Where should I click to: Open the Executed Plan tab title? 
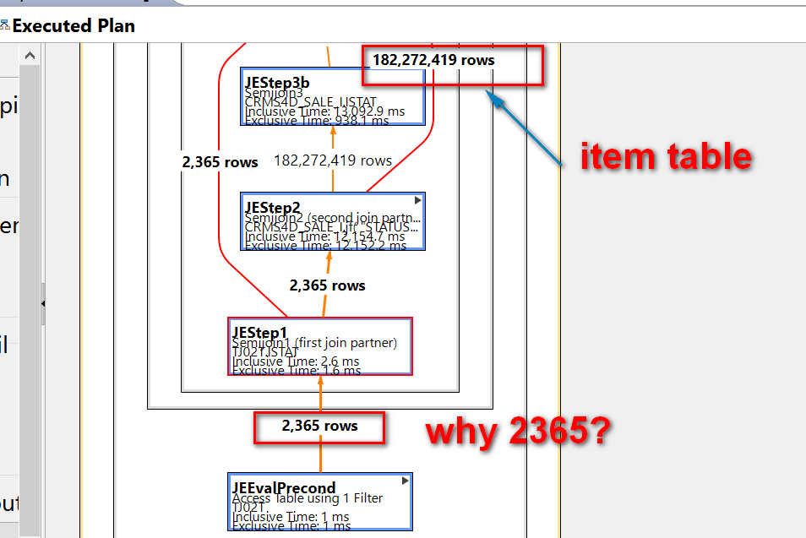tap(74, 25)
